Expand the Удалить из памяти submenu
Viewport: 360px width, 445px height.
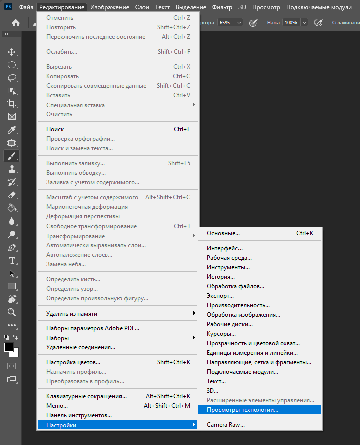click(x=117, y=314)
